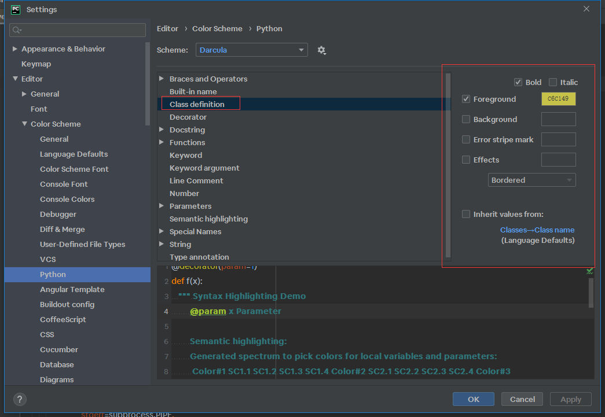This screenshot has height=417, width=605.
Task: Select Class definition in the attribute list
Action: pos(197,104)
